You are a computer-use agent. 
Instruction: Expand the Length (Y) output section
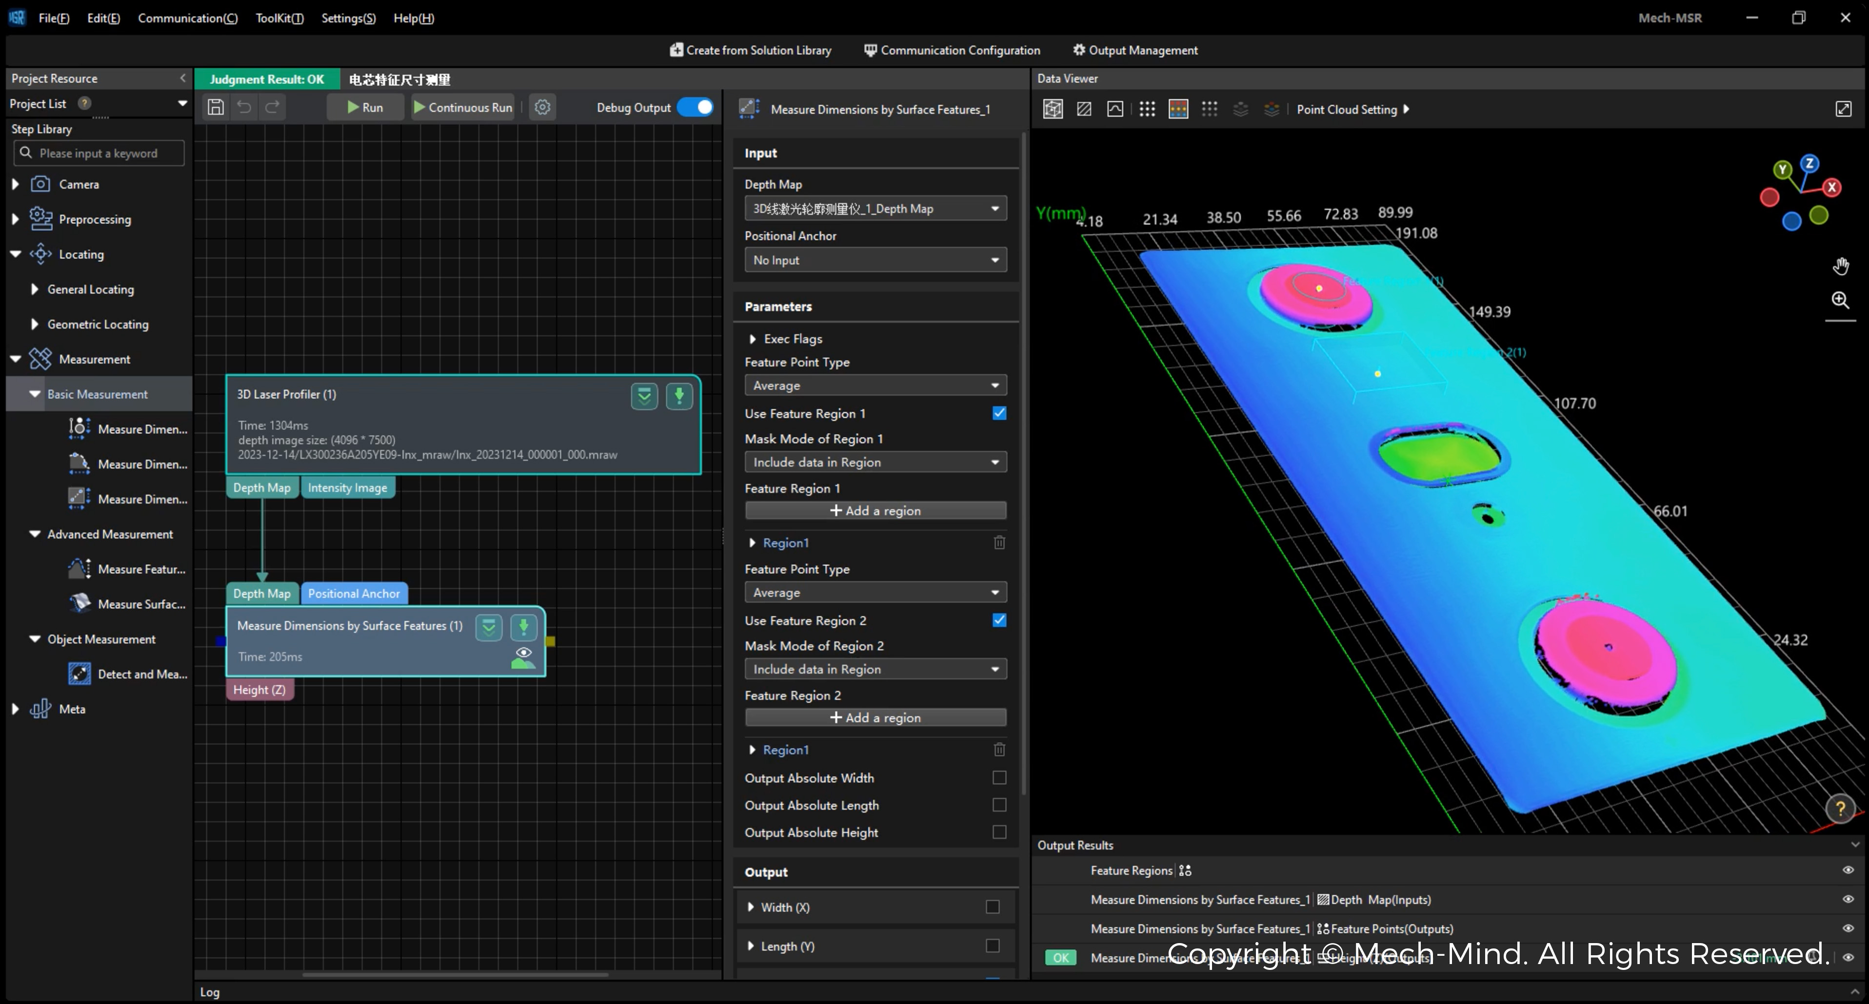click(x=753, y=946)
